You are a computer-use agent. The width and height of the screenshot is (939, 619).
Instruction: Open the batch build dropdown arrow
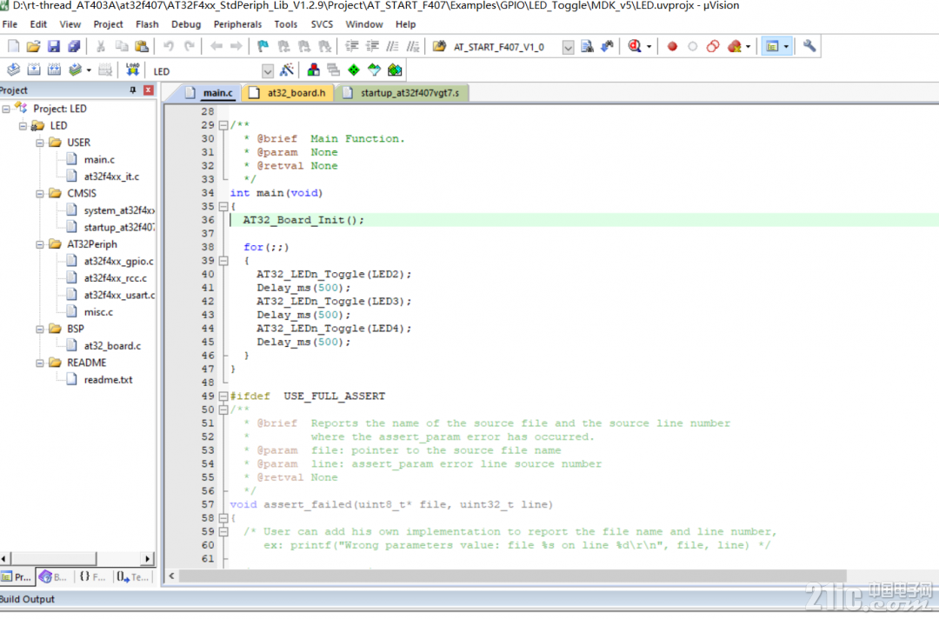point(89,70)
